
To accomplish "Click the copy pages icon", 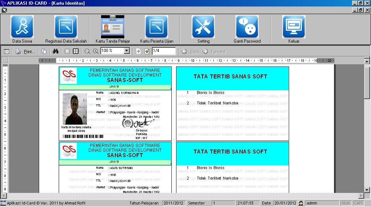I will click(x=44, y=51).
